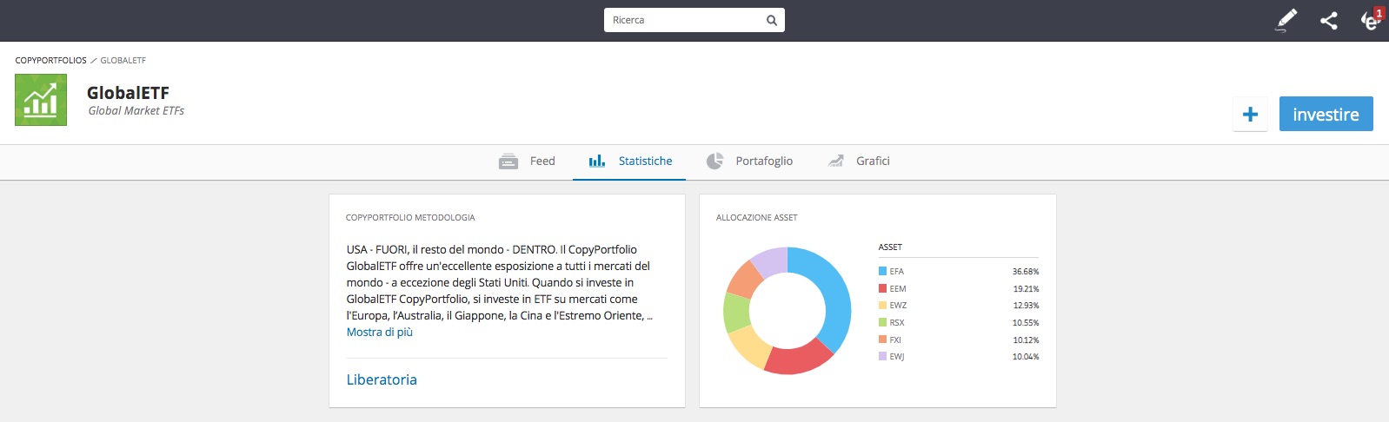Switch to the Feed tab
The height and width of the screenshot is (422, 1389).
pos(527,162)
